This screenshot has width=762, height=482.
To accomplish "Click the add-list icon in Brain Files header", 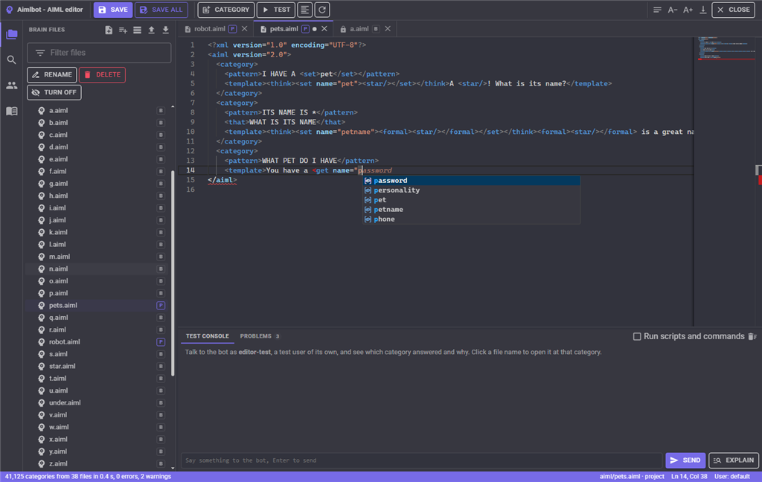I will [x=123, y=30].
